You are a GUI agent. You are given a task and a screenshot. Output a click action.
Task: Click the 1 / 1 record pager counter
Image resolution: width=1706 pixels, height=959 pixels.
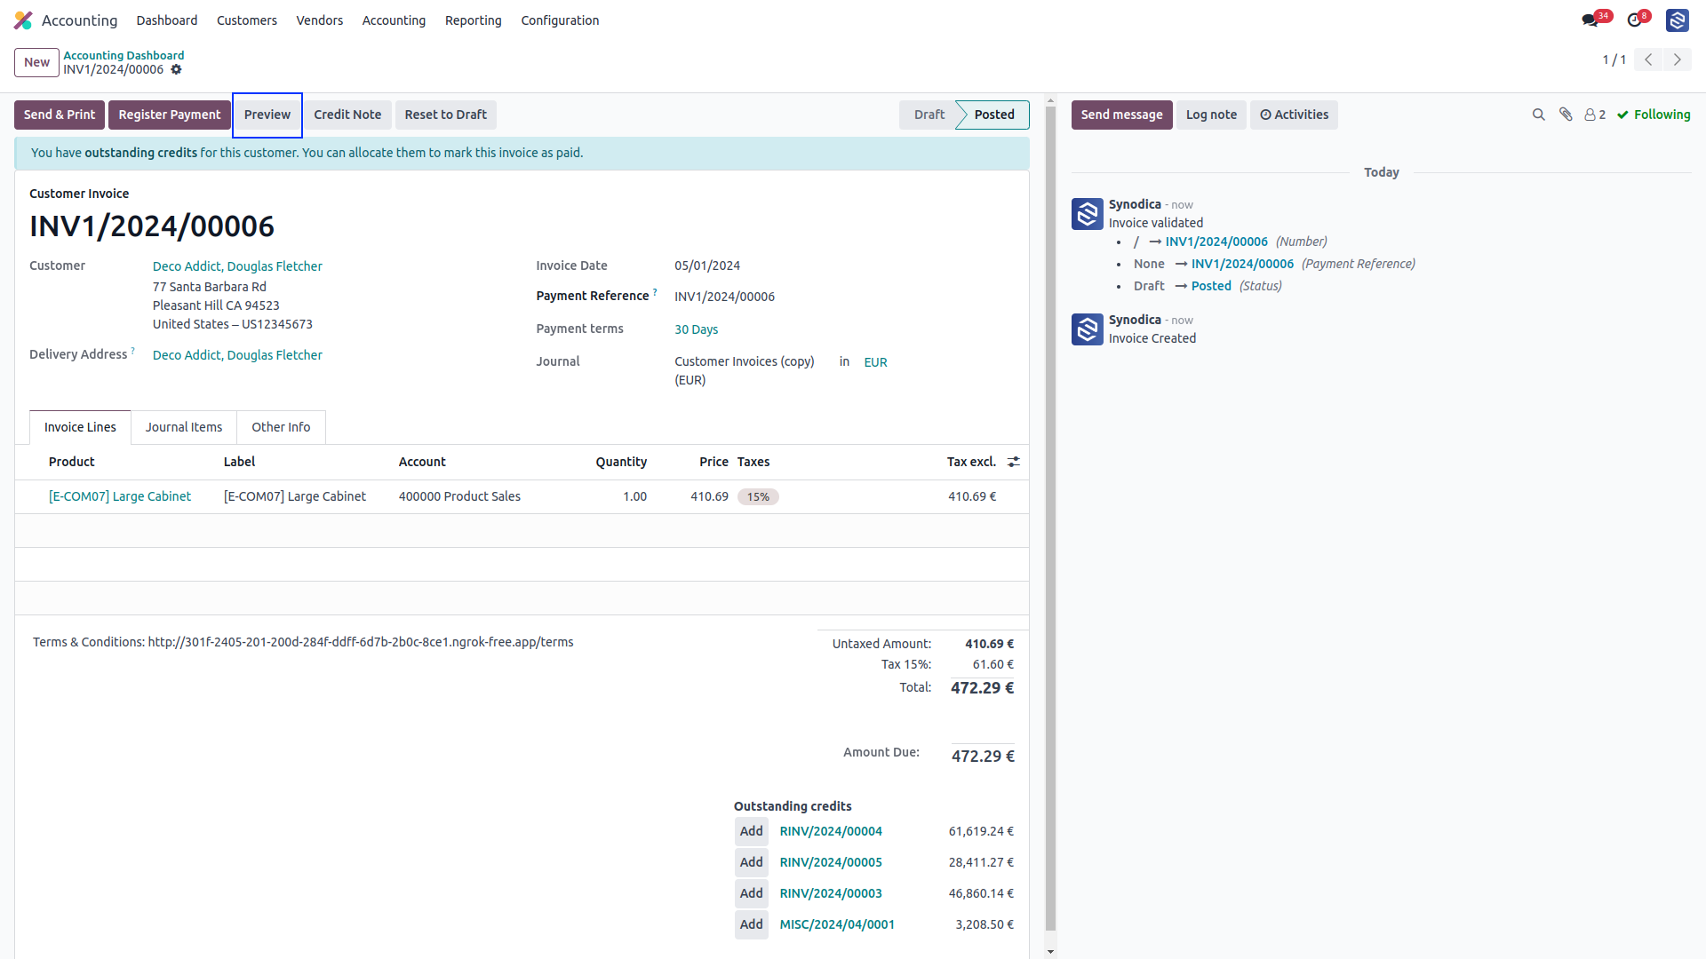[x=1614, y=59]
